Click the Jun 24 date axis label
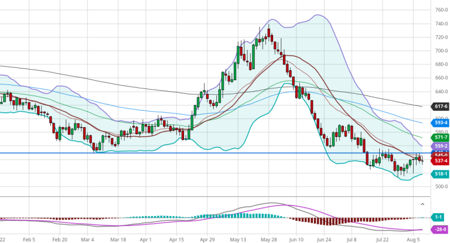 tap(324, 239)
